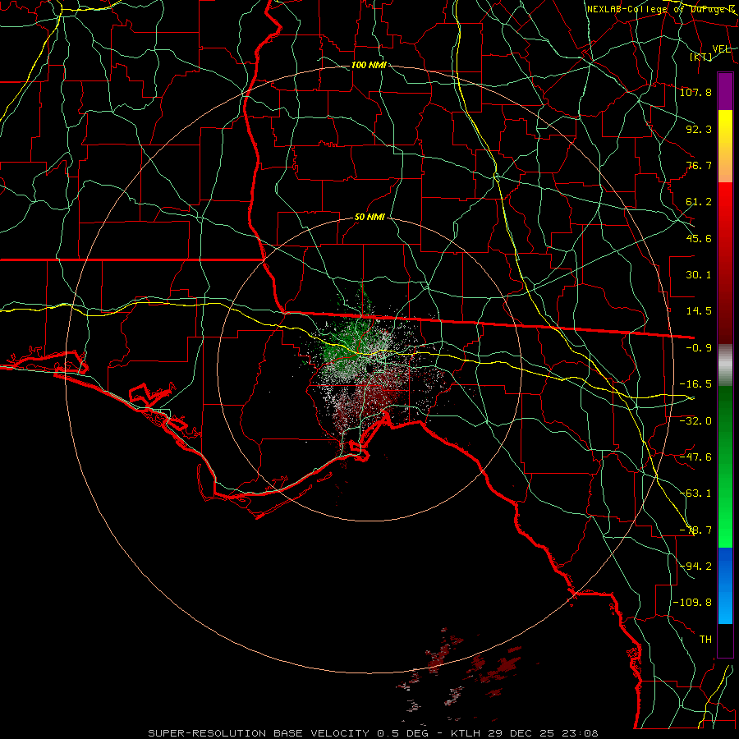Click the 30.1 velocity scale value
The height and width of the screenshot is (739, 739).
(x=699, y=275)
